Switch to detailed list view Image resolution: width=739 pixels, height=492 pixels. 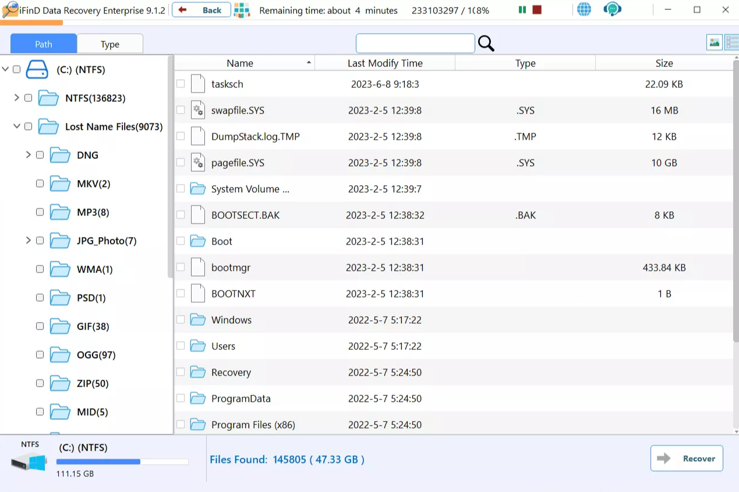click(731, 43)
